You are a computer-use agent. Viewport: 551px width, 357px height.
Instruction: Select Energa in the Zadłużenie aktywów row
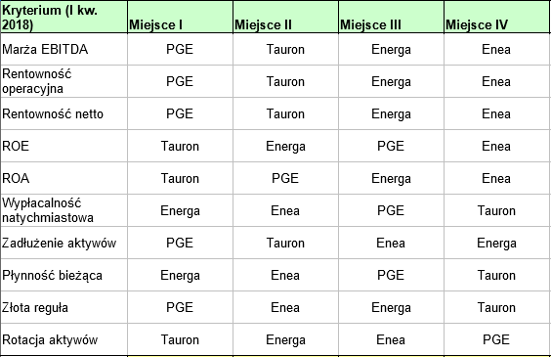[496, 244]
